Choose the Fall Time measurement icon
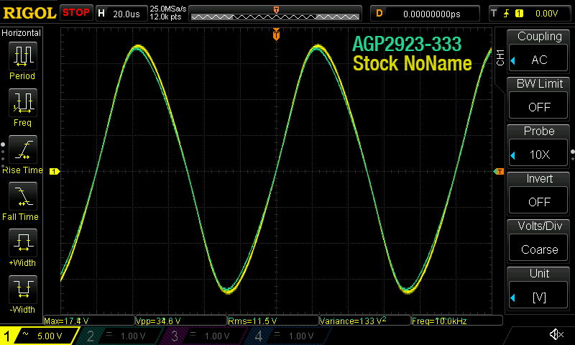The width and height of the screenshot is (575, 345). (22, 195)
